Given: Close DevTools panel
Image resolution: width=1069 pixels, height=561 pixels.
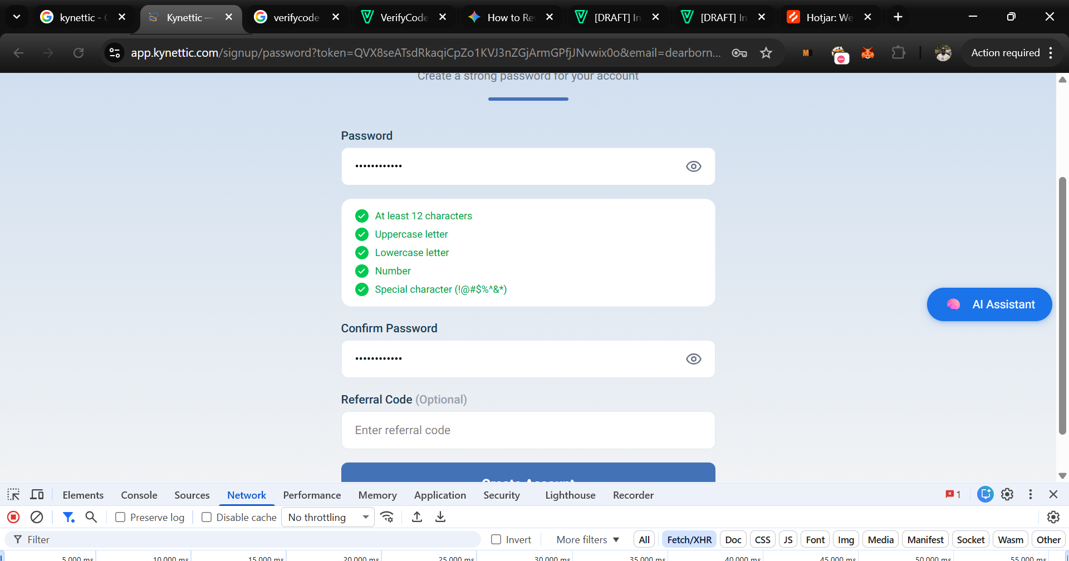Looking at the screenshot, I should click(1053, 494).
